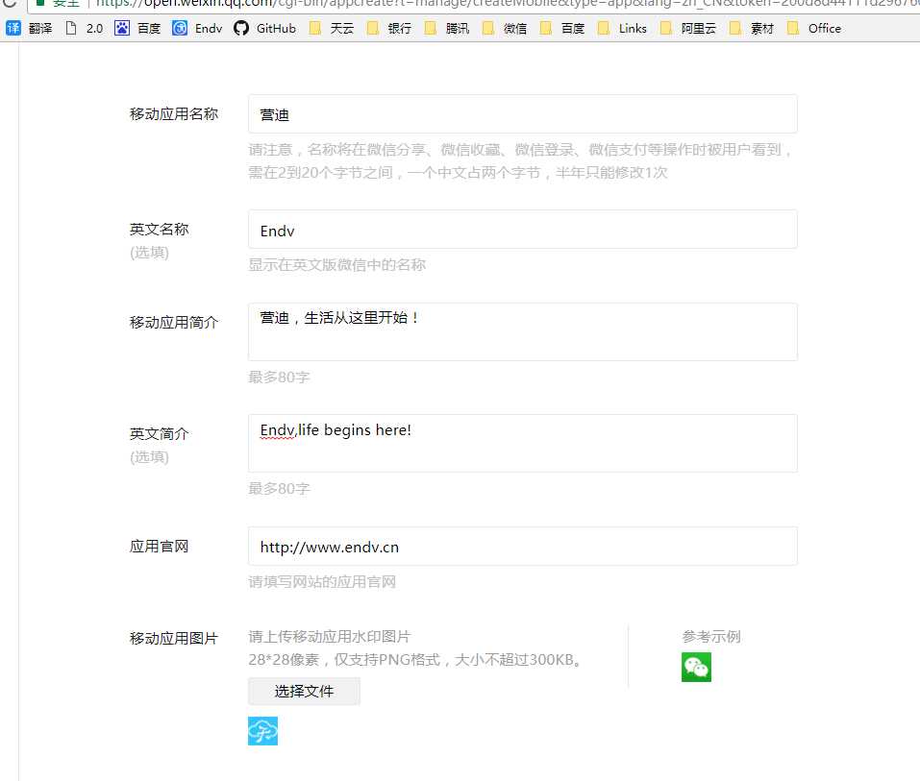920x781 pixels.
Task: Click the 移动应用简介 label
Action: [x=174, y=323]
